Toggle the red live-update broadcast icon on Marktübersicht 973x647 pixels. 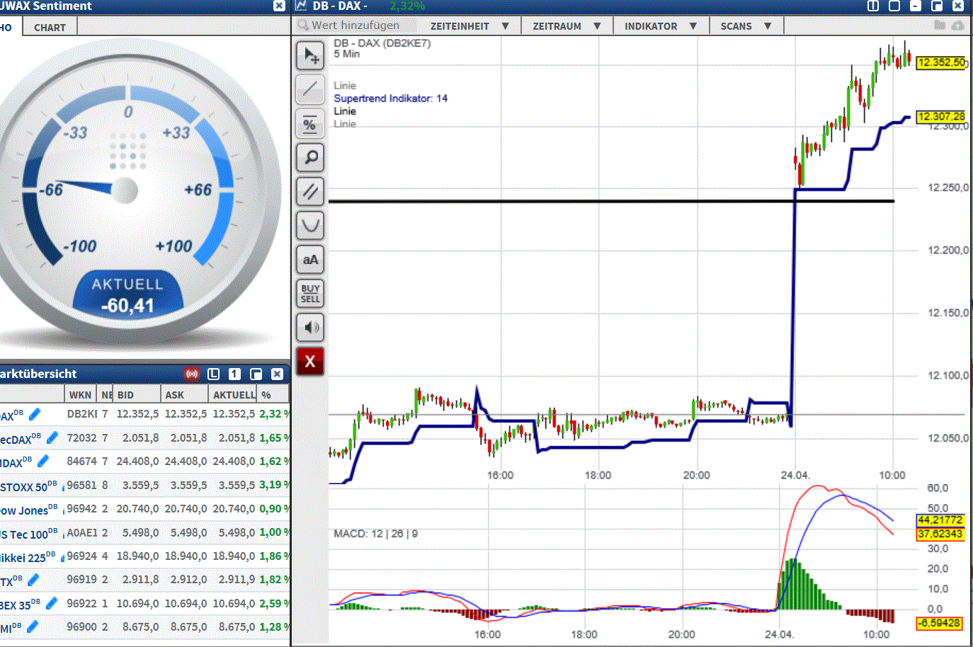point(191,373)
